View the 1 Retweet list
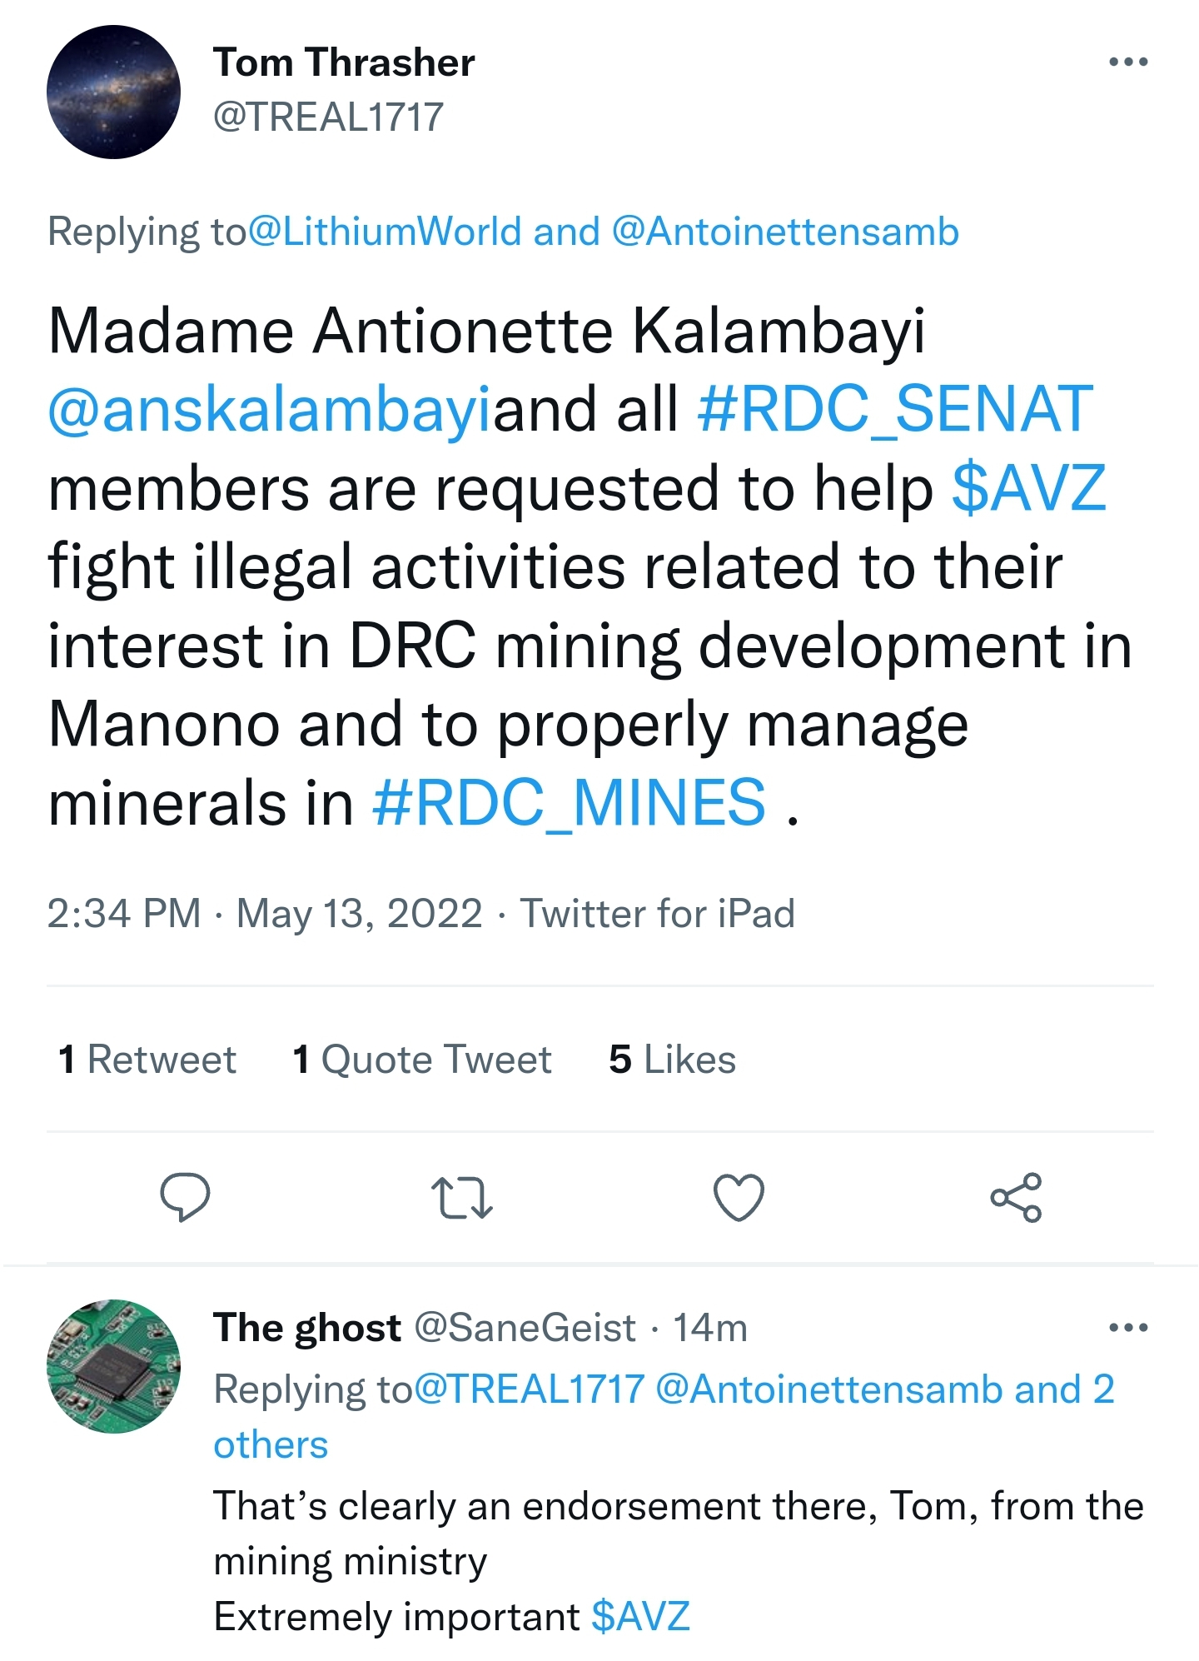The width and height of the screenshot is (1199, 1661). point(147,1060)
